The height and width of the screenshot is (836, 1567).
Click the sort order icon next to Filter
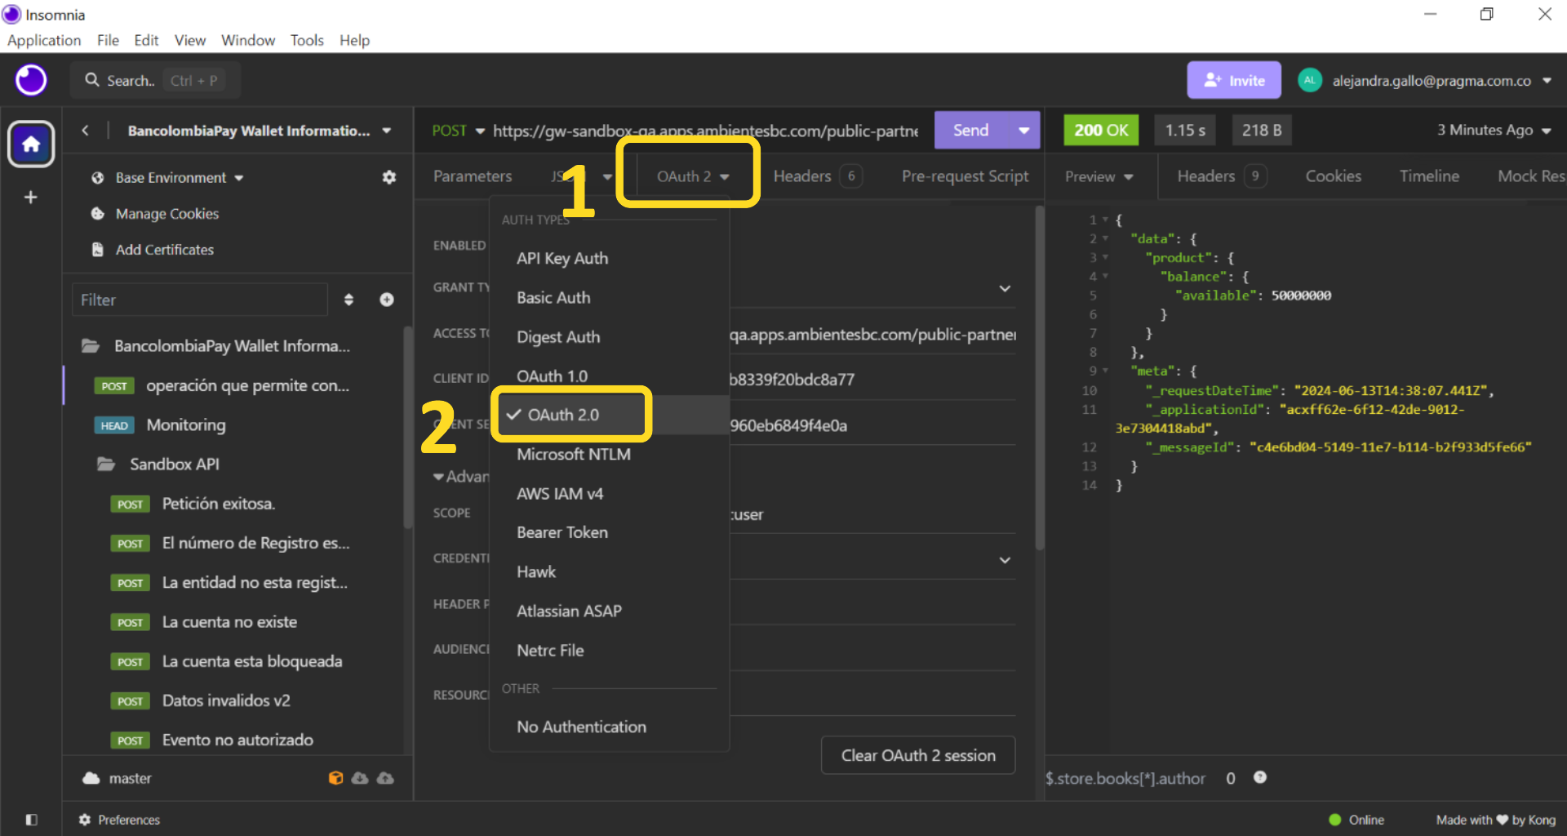tap(348, 300)
